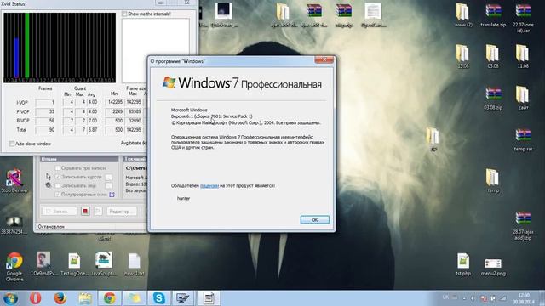Viewport: 545px width, 306px height.
Task: Select the '03.08' desktop folder
Action: pos(493,56)
